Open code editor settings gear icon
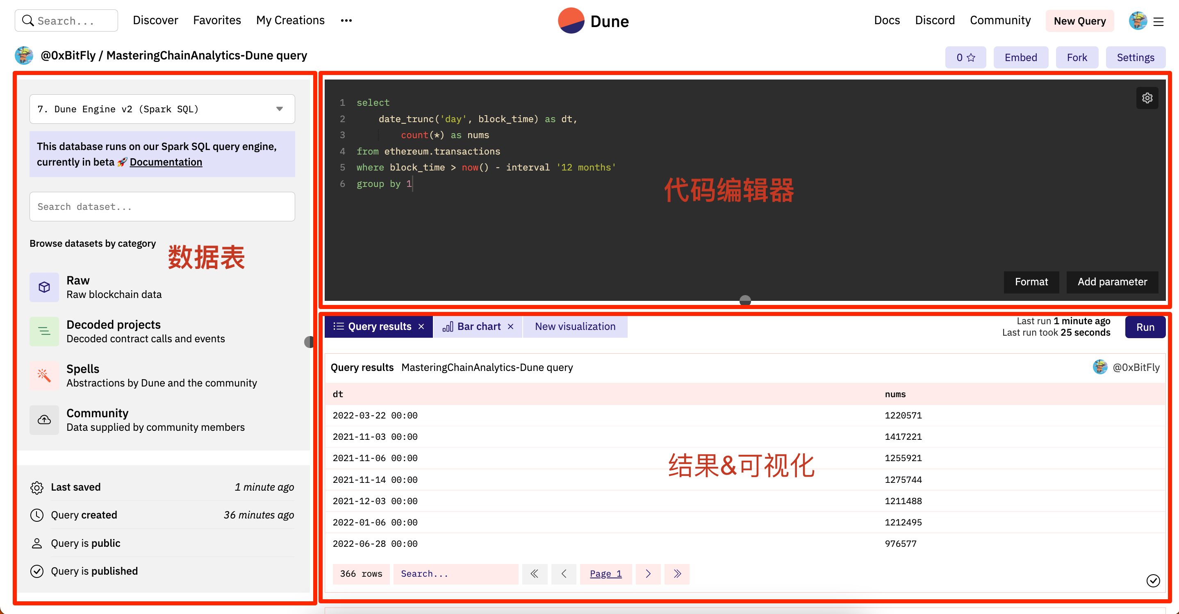Viewport: 1179px width, 614px height. [1147, 98]
